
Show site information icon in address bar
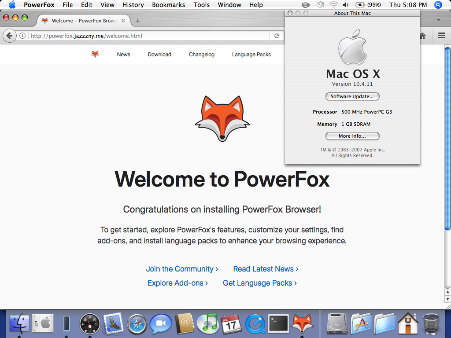[x=22, y=36]
